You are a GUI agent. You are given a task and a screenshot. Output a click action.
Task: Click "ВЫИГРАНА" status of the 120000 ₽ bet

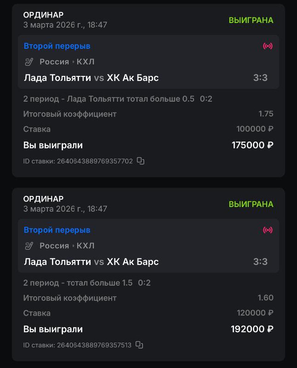pos(251,204)
